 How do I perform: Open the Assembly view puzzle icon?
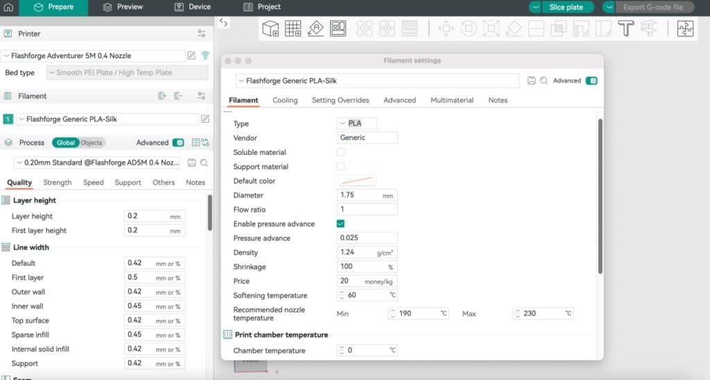click(685, 28)
